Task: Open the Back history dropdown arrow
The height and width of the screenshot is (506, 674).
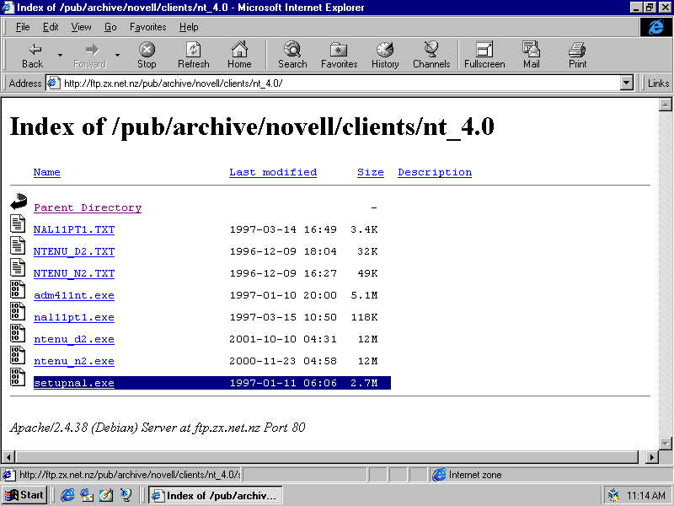Action: tap(60, 55)
